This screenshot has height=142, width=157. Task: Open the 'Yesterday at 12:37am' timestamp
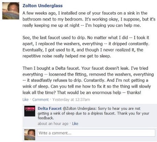[x=71, y=100]
